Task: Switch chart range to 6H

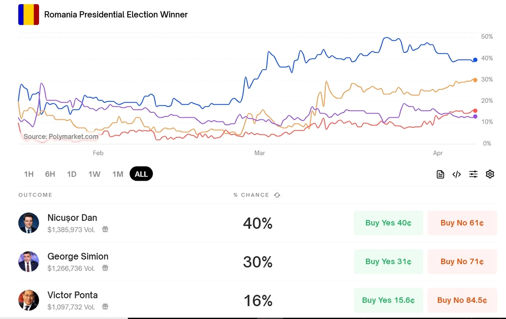Action: coord(50,174)
